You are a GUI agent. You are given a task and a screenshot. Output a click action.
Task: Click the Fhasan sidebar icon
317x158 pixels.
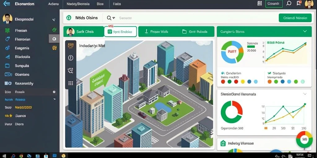tap(7, 31)
